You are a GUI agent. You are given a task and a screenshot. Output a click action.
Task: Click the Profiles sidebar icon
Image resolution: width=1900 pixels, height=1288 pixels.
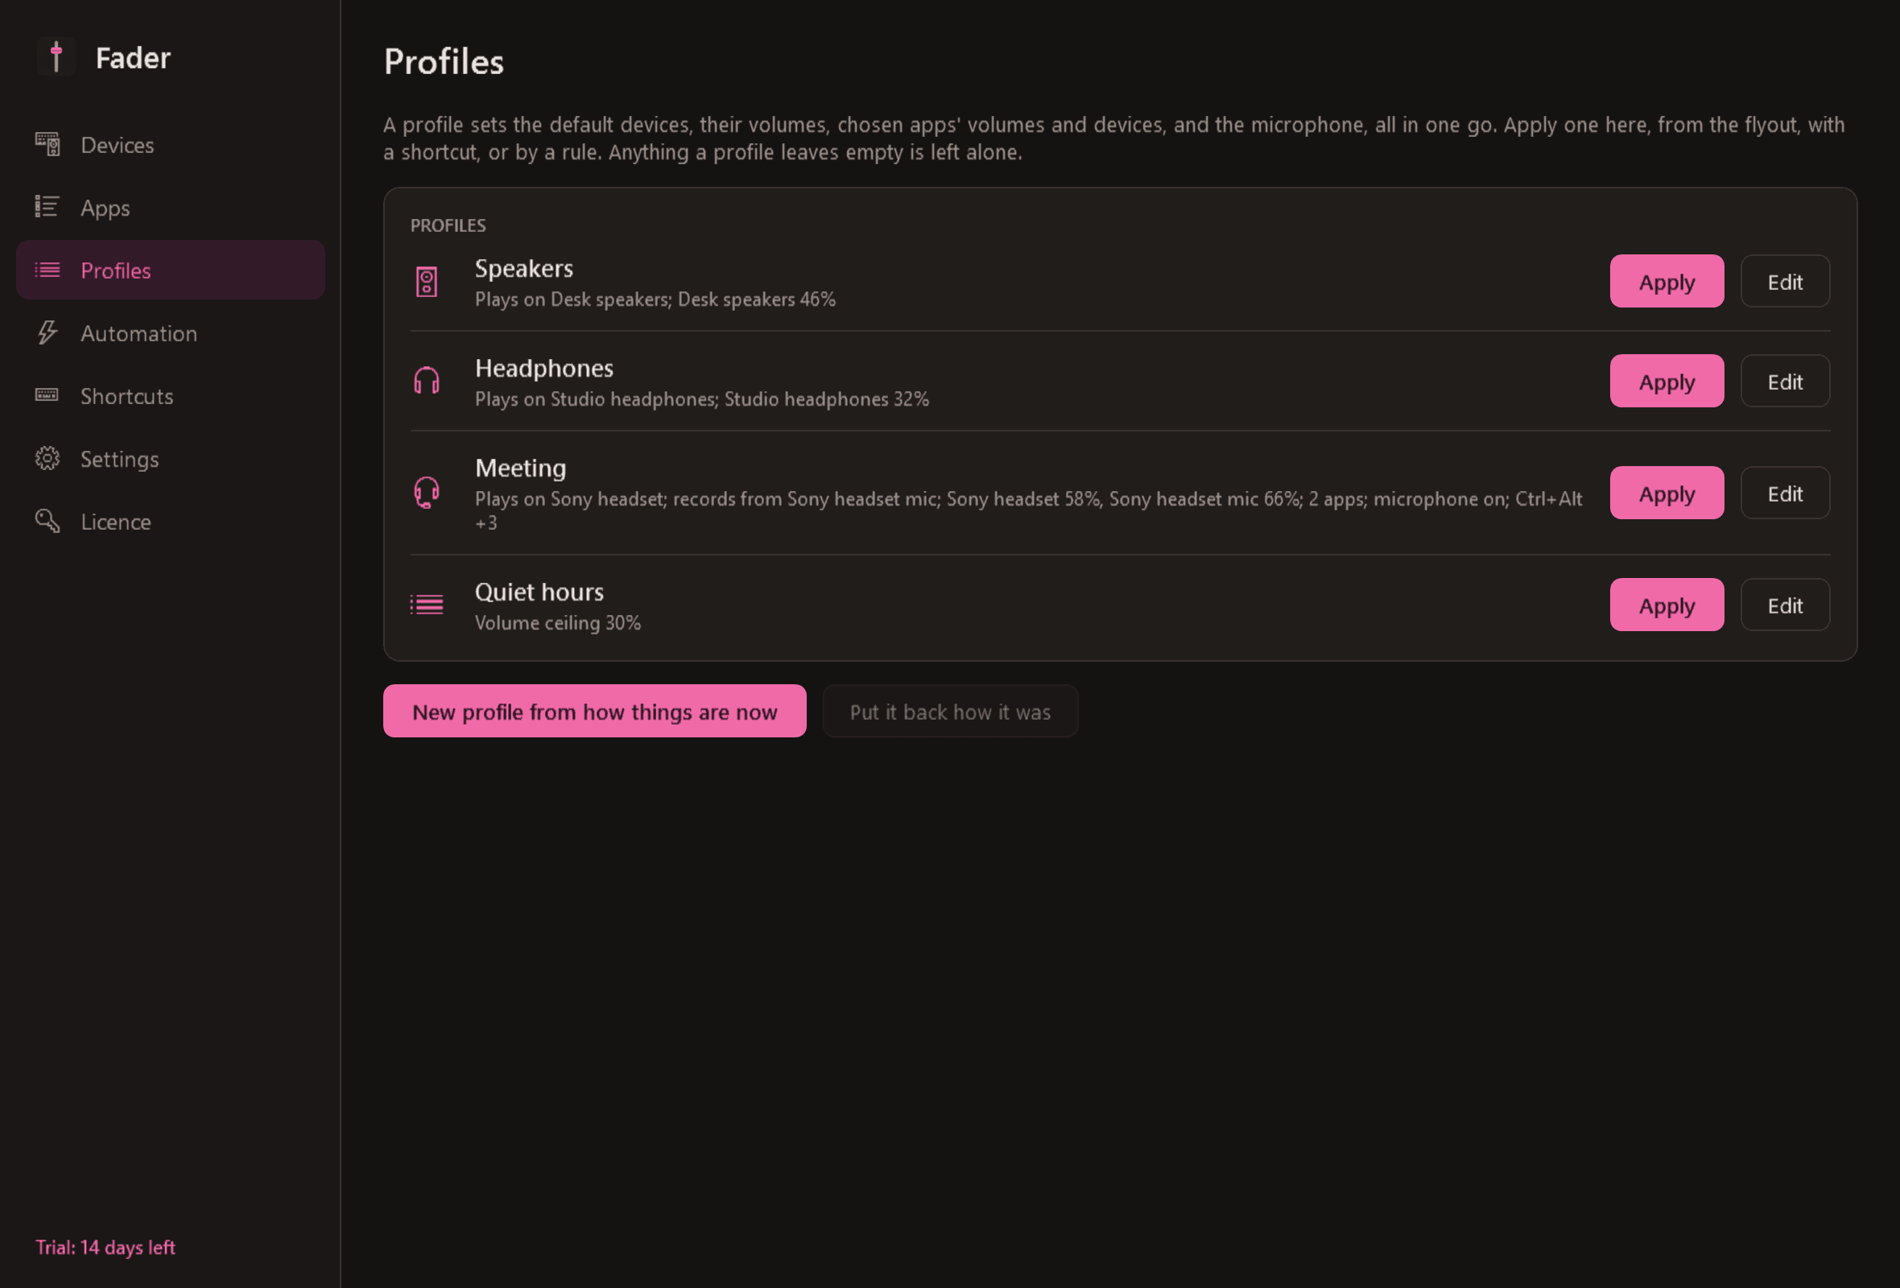pos(47,270)
